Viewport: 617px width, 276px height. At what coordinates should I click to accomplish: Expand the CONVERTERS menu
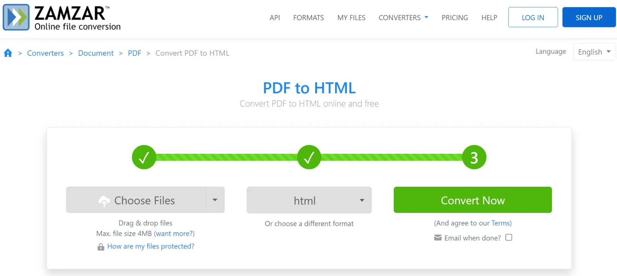click(403, 18)
